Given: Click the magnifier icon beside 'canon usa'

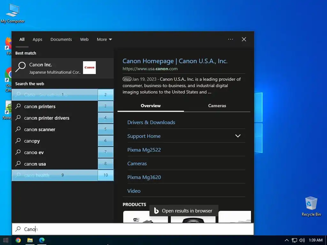Looking at the screenshot, I should (x=18, y=164).
